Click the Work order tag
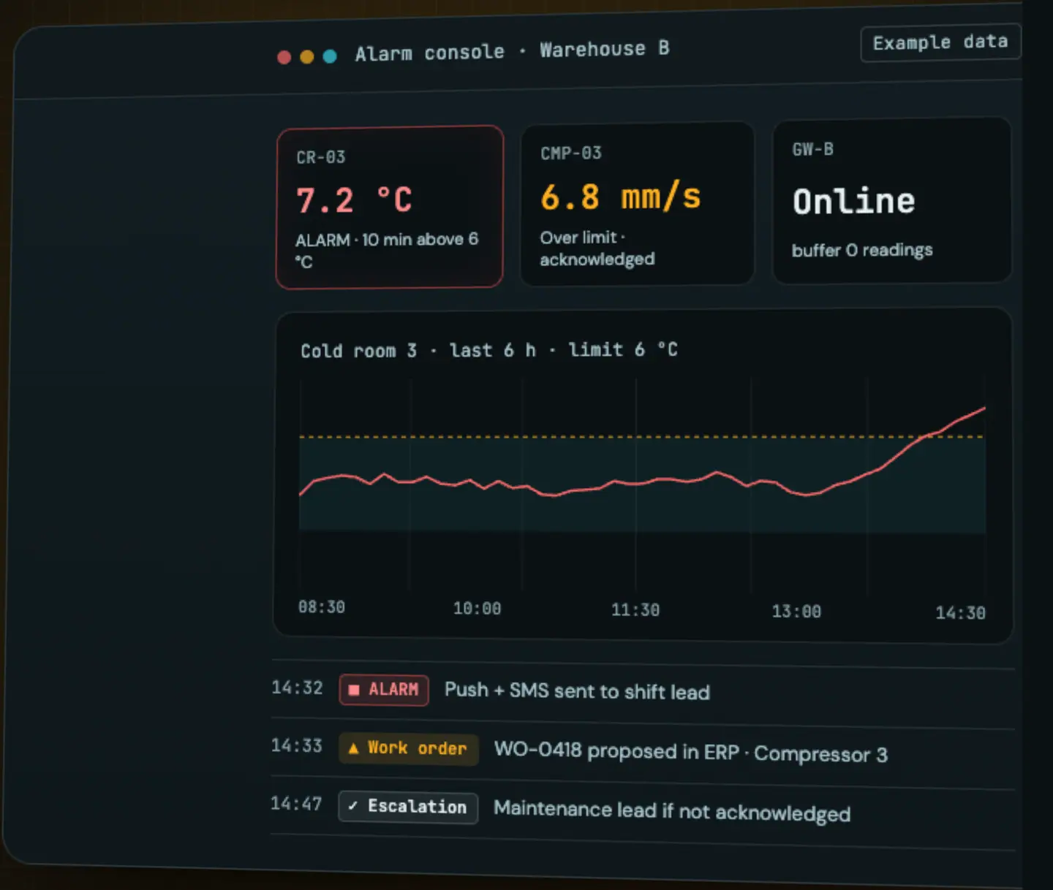Screen dimensions: 1053x890 pos(408,749)
